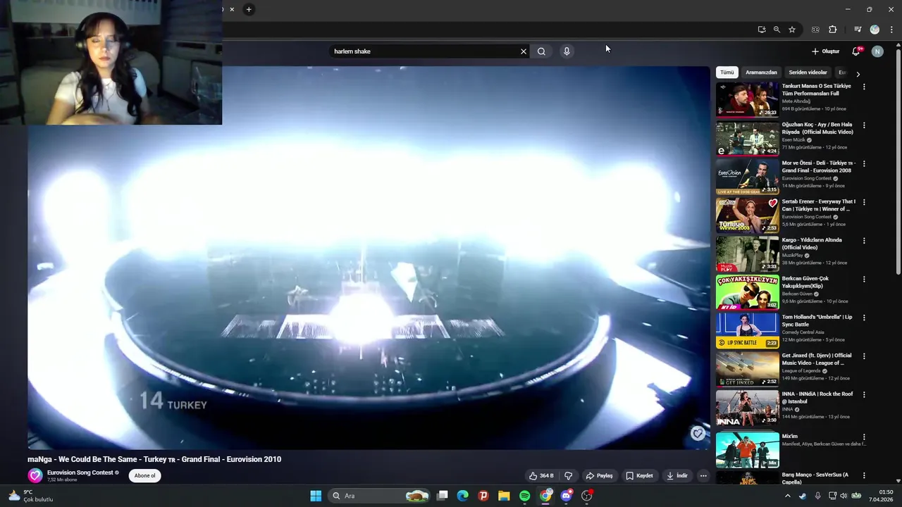Open options menu for Tankurt Manas video
902x507 pixels.
864,87
